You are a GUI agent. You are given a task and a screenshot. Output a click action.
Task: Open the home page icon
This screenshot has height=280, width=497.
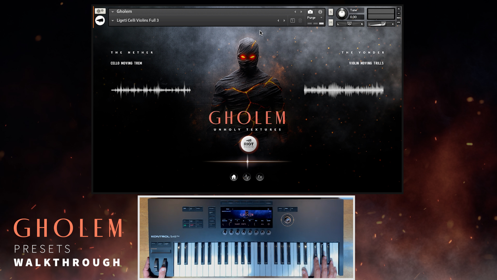click(234, 177)
